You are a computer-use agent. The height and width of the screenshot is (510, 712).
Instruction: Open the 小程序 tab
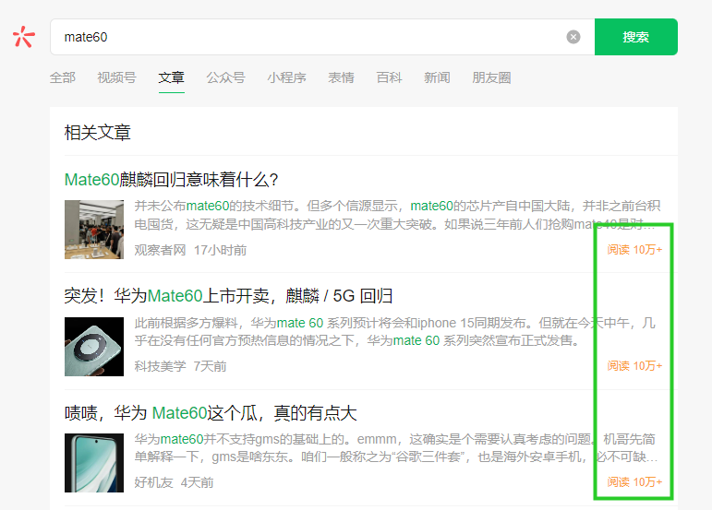pos(286,77)
